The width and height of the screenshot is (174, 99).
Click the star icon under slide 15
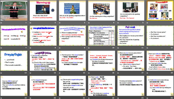[x=60, y=73]
